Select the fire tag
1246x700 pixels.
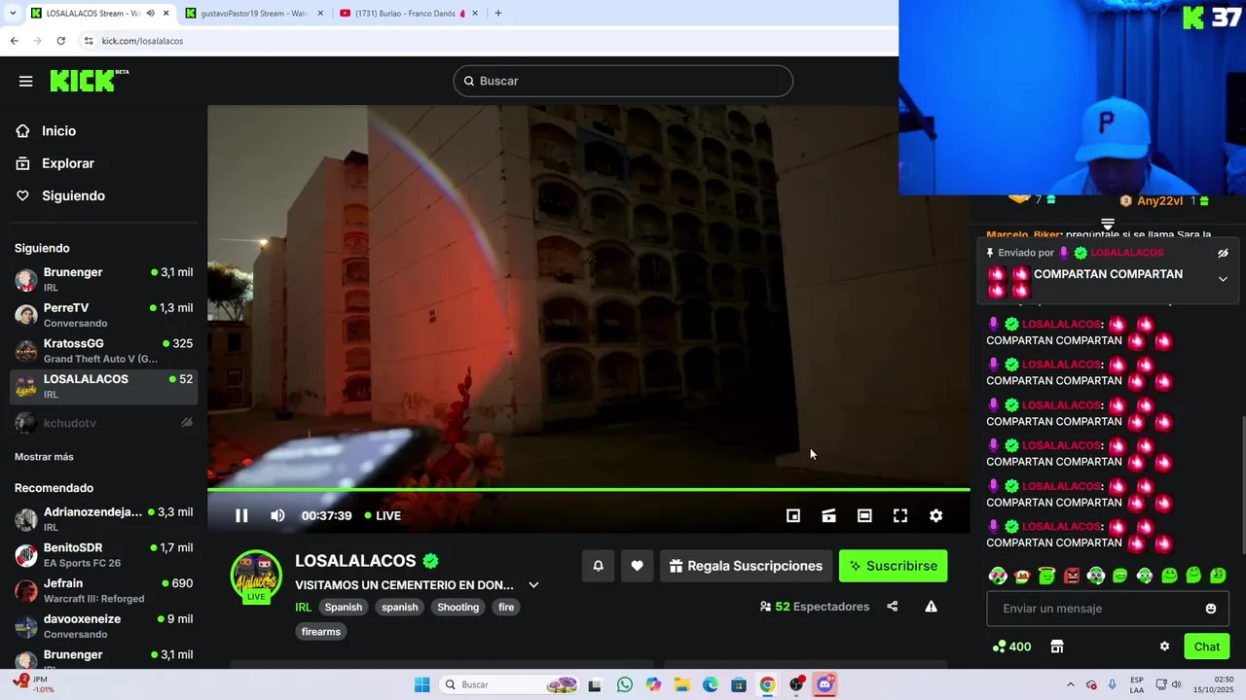pyautogui.click(x=506, y=608)
